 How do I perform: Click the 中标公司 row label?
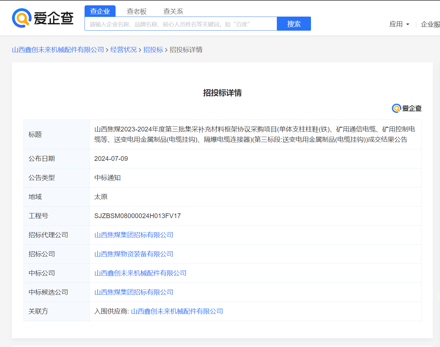click(x=42, y=273)
